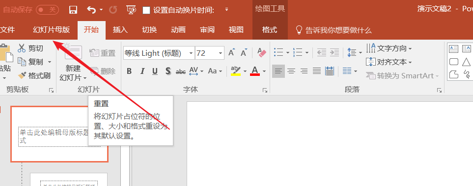The image size is (473, 186).
Task: Select the Text Box shape icon
Action: [454, 48]
